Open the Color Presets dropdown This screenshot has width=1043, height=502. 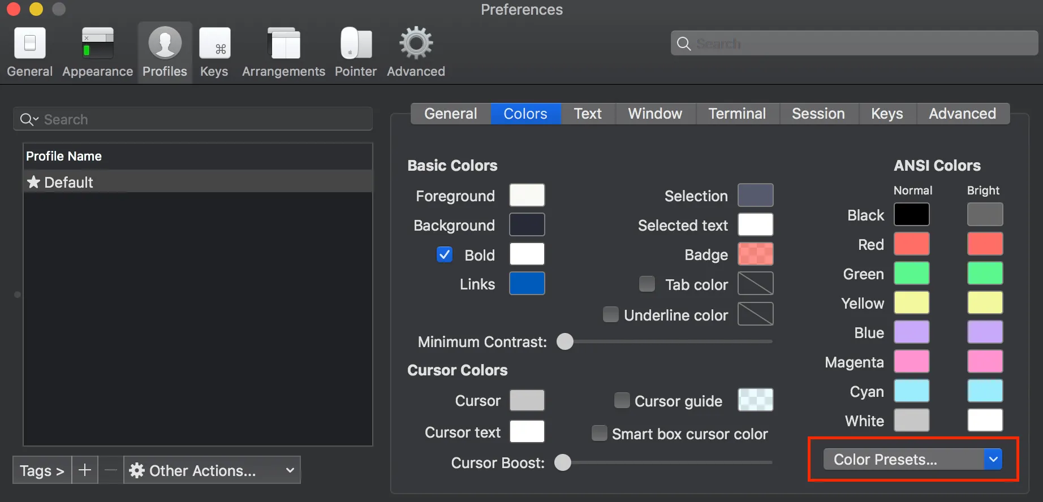(x=913, y=459)
